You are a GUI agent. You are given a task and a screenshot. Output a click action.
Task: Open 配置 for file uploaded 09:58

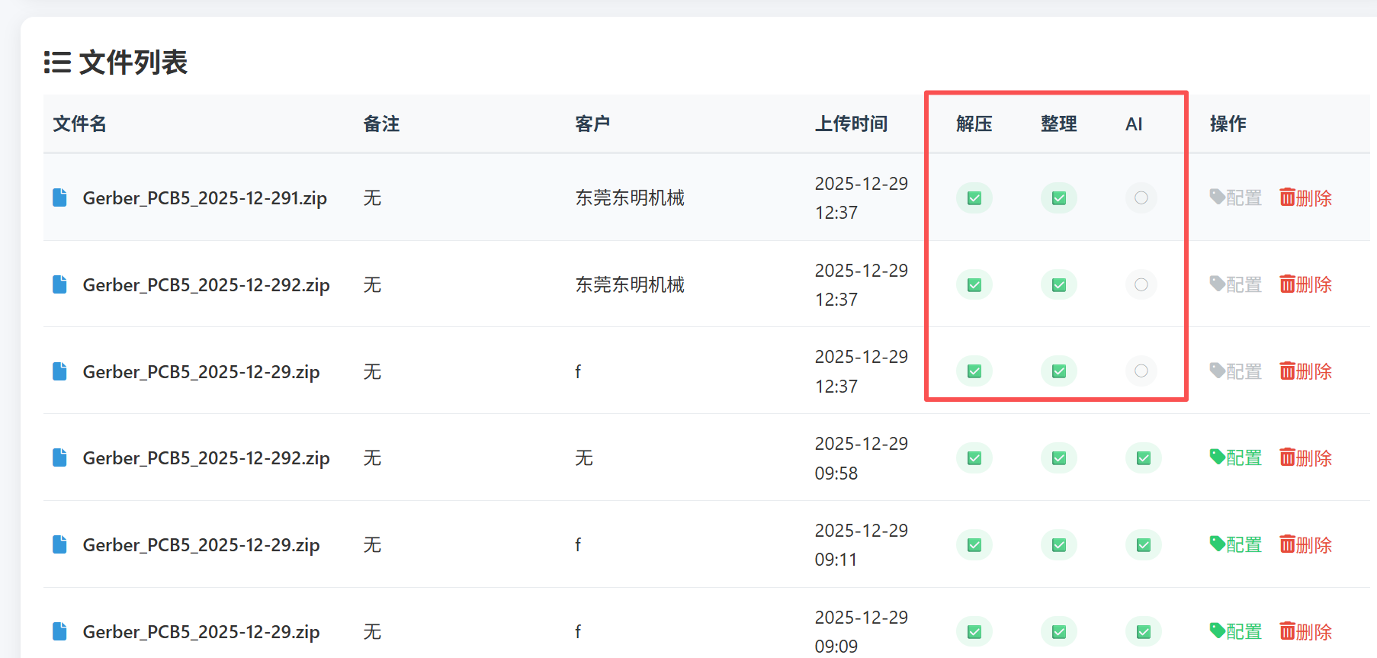[x=1236, y=457]
